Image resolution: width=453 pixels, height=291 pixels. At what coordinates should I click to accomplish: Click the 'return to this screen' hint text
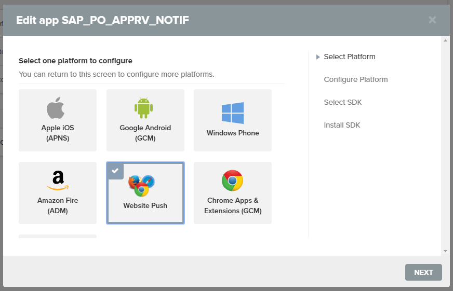pos(116,74)
